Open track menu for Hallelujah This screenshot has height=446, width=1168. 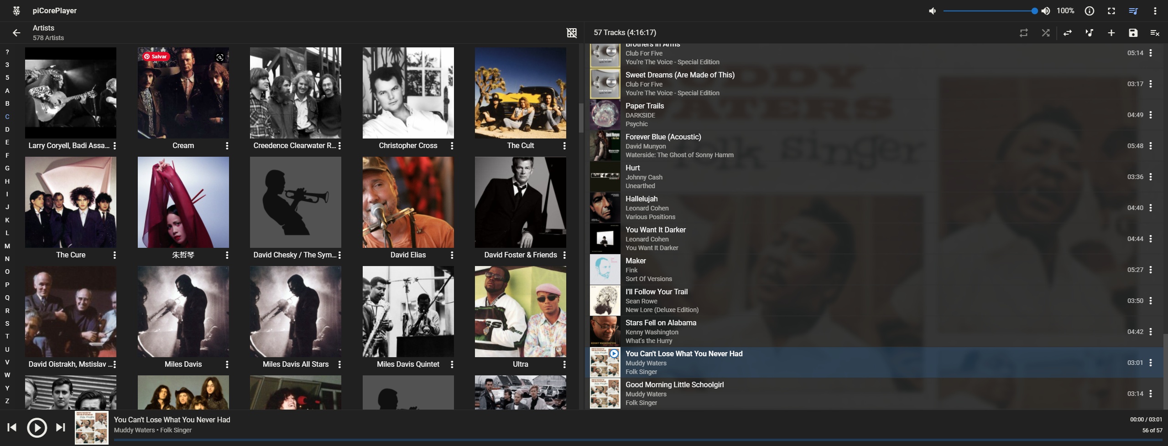1151,208
